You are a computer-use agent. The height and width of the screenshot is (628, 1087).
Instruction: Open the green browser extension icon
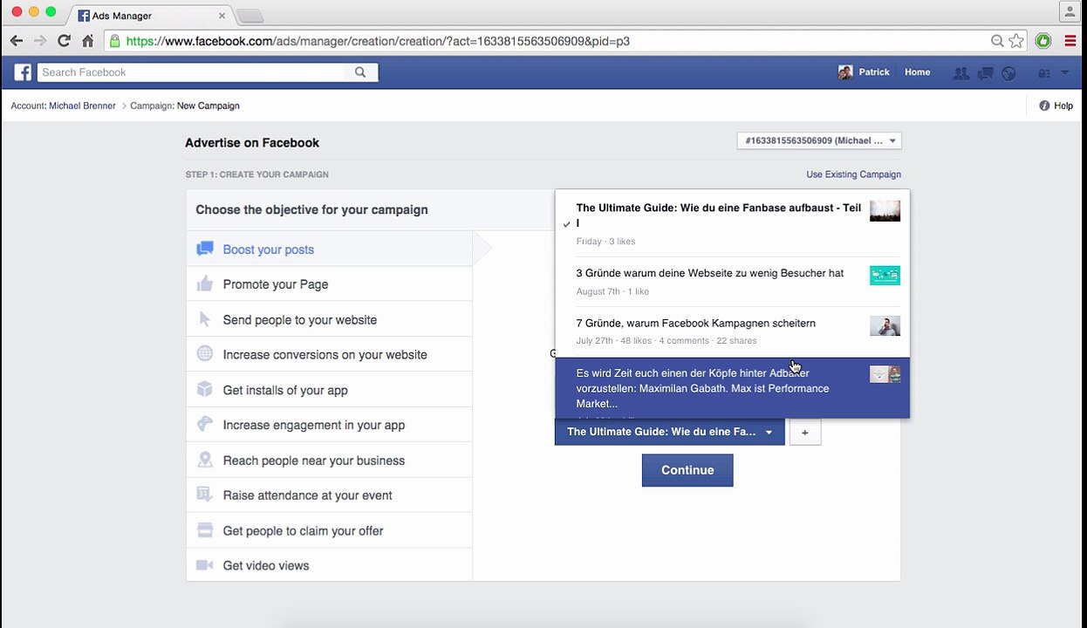coord(1043,41)
